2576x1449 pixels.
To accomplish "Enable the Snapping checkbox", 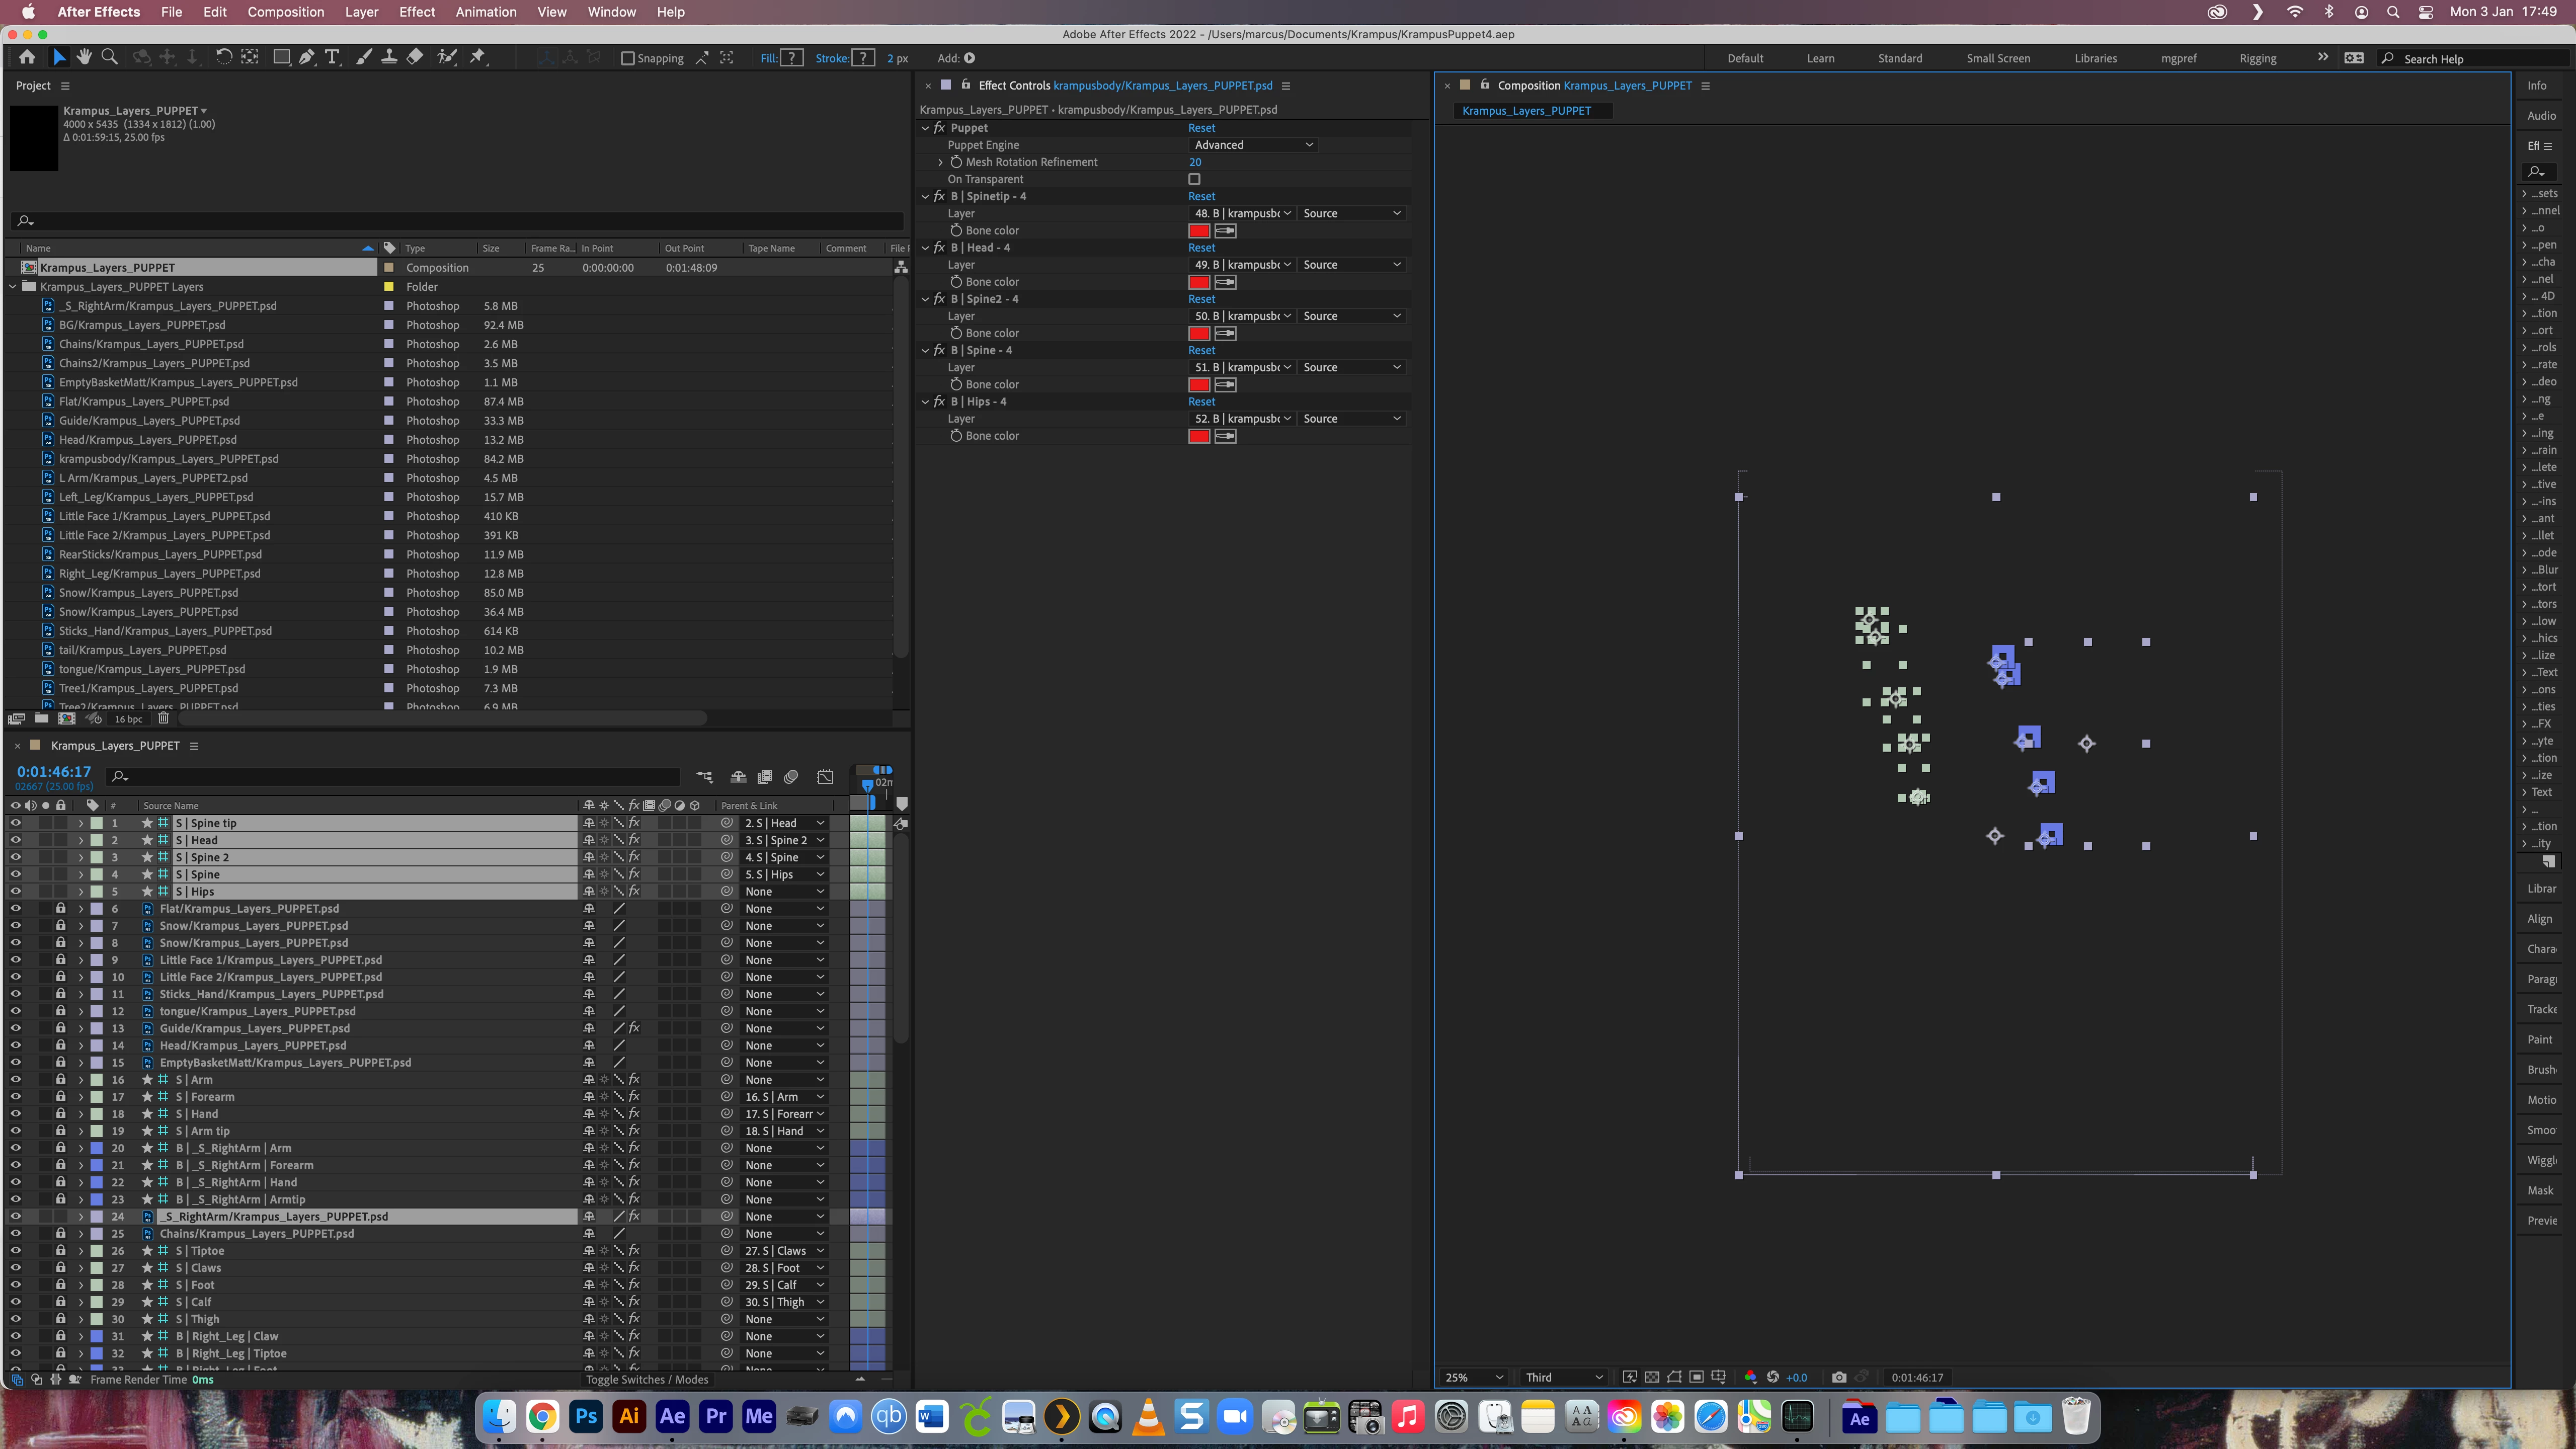I will coord(628,58).
